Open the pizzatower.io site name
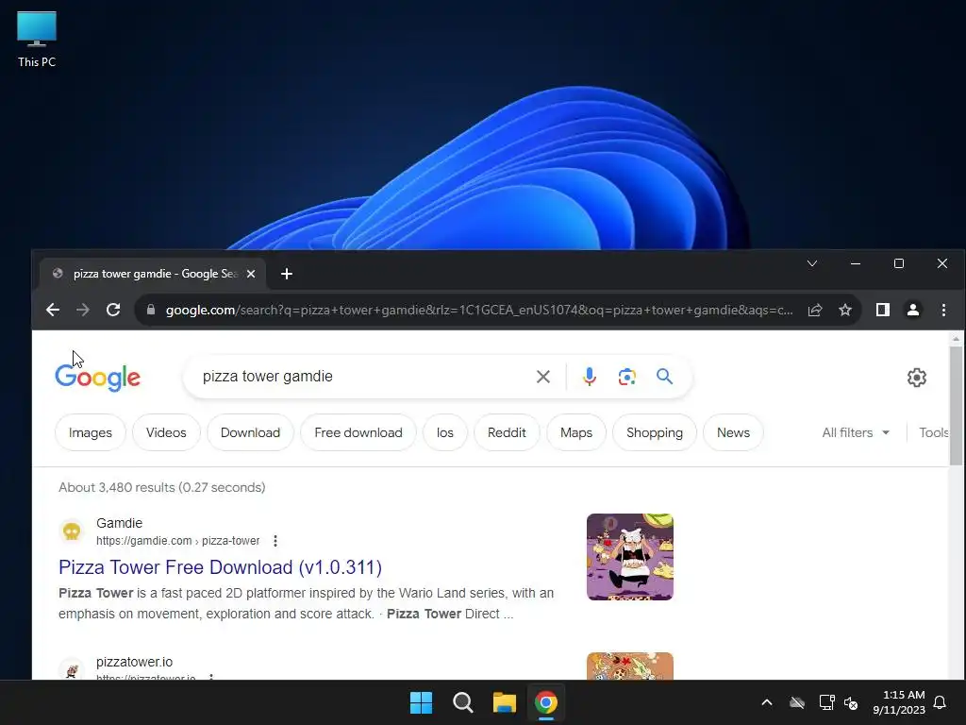 (134, 662)
